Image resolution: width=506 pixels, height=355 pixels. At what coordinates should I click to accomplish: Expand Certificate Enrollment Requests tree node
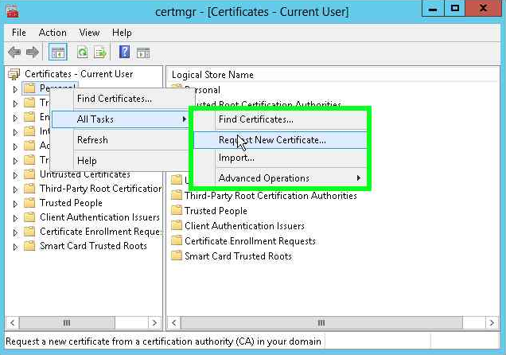click(x=15, y=232)
